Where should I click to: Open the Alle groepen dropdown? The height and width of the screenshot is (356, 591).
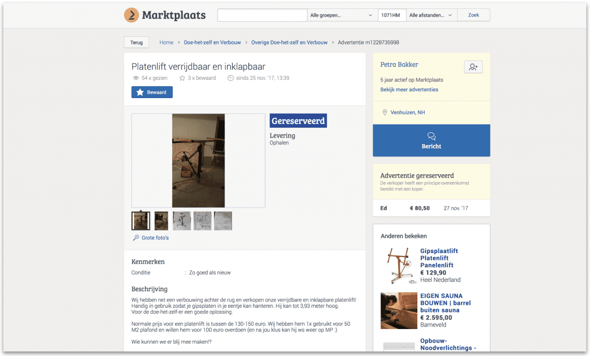point(342,15)
